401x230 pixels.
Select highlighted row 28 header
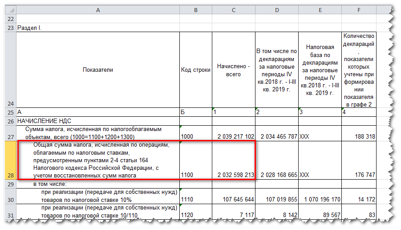click(11, 160)
